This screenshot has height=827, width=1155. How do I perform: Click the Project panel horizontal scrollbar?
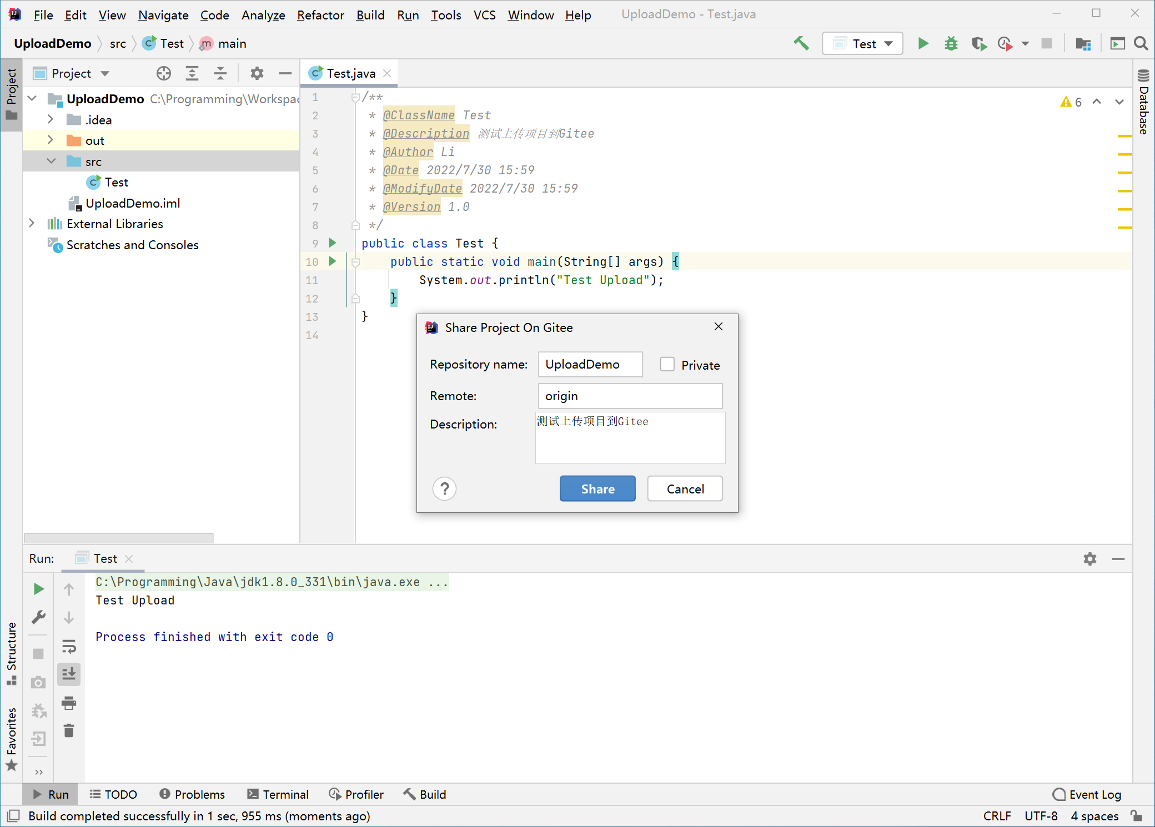tap(119, 538)
